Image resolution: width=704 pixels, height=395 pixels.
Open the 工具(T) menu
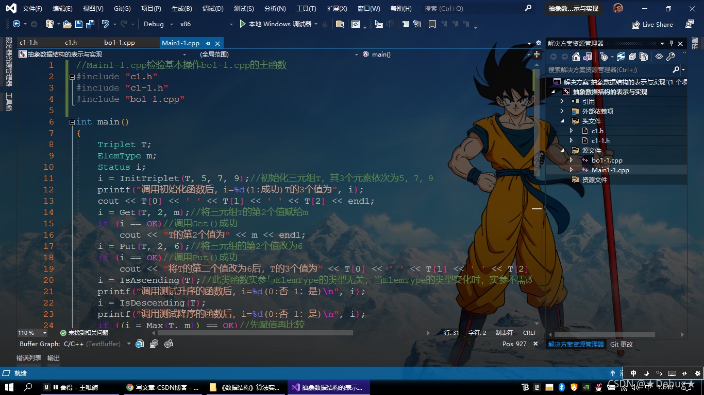[306, 9]
